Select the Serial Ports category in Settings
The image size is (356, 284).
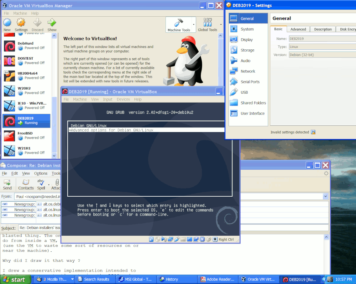[248, 82]
